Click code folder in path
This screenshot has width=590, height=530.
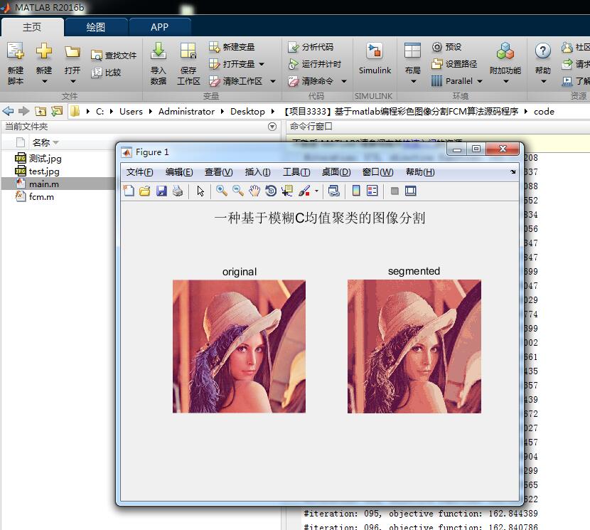pyautogui.click(x=544, y=112)
